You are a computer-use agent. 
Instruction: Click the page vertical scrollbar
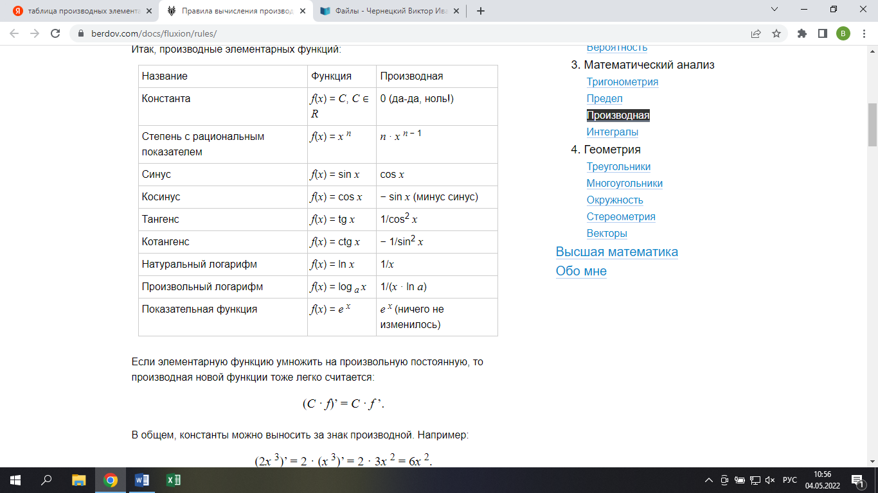(x=872, y=125)
